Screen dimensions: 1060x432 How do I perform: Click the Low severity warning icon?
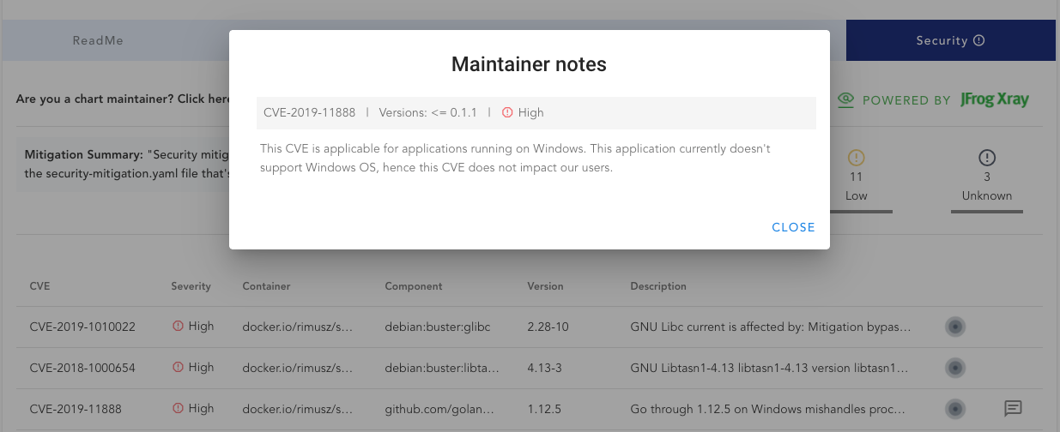(x=856, y=158)
